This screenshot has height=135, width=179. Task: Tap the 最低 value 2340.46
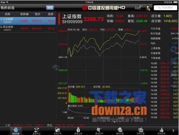click(x=142, y=21)
